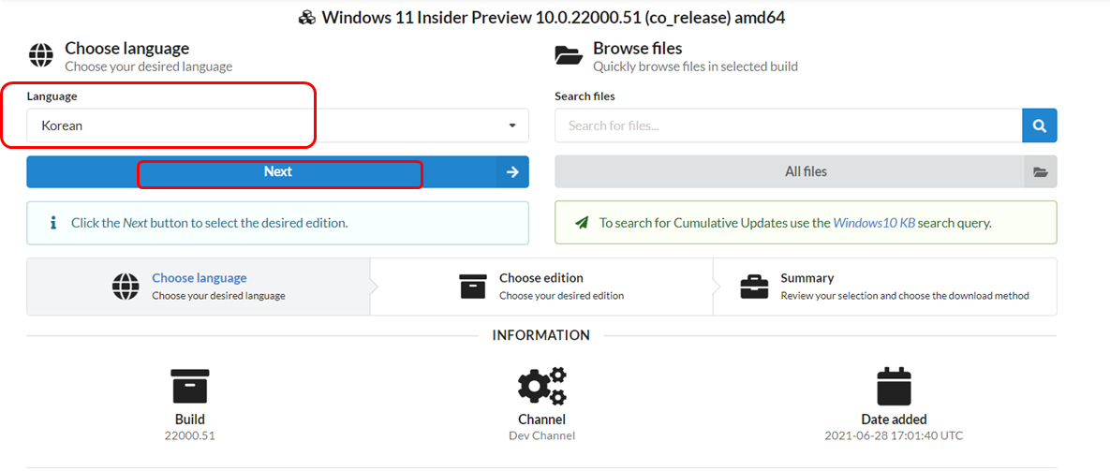The width and height of the screenshot is (1110, 471).
Task: Click the Dev Channel text
Action: click(541, 435)
